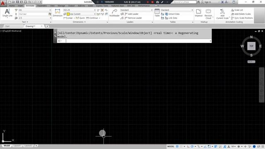The height and width of the screenshot is (149, 265).
Task: Click the Linear dimension tool
Action: pyautogui.click(x=68, y=18)
